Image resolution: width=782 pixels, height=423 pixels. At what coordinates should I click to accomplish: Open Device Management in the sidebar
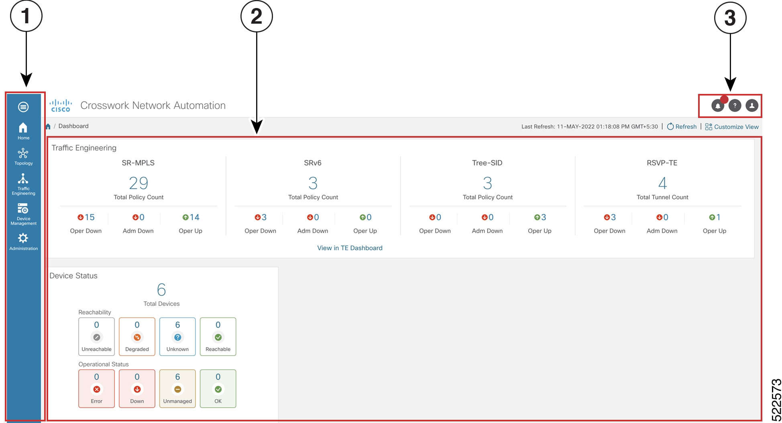tap(23, 212)
